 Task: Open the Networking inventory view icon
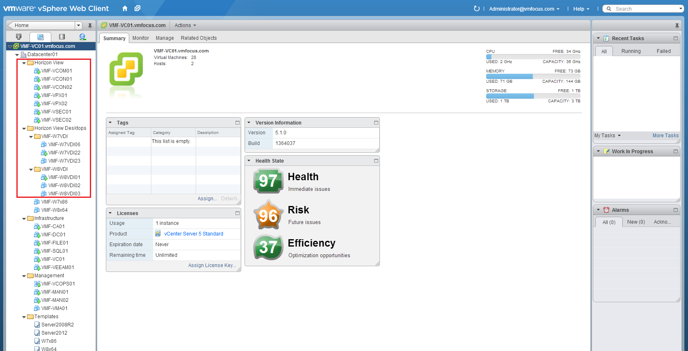pos(82,37)
